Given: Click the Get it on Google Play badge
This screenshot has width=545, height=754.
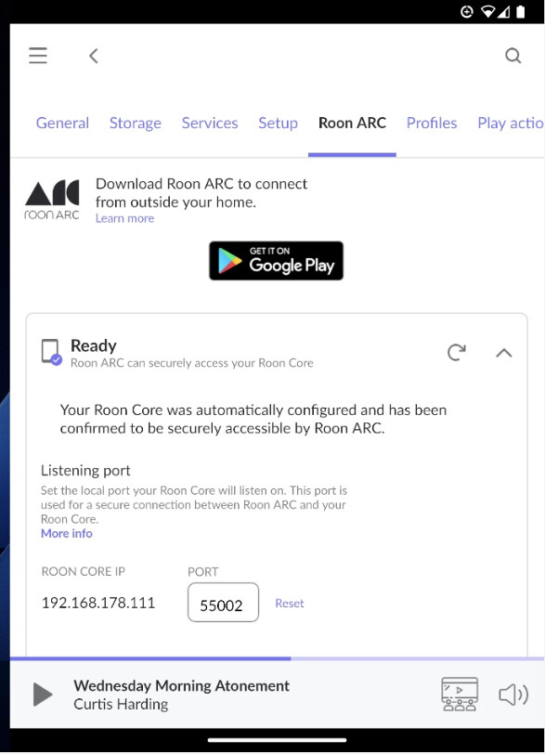Looking at the screenshot, I should point(276,261).
